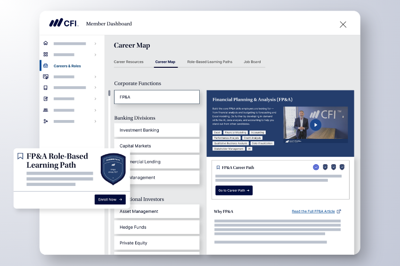Click the last shield badge on Career Path
Image resolution: width=400 pixels, height=266 pixels.
(342, 167)
